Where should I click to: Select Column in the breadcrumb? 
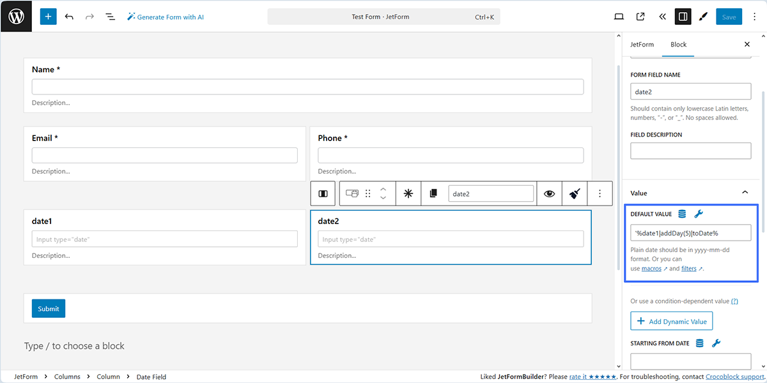pyautogui.click(x=108, y=377)
